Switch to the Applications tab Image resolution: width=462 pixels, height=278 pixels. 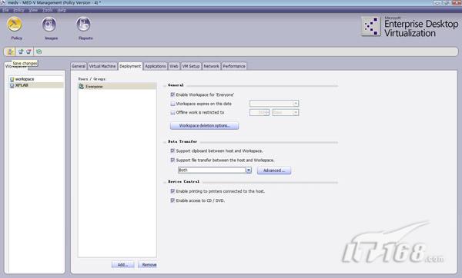tap(156, 66)
